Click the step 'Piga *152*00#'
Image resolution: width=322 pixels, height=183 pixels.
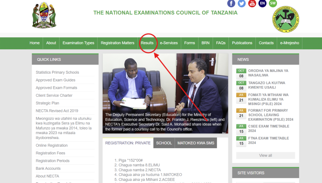130,160
